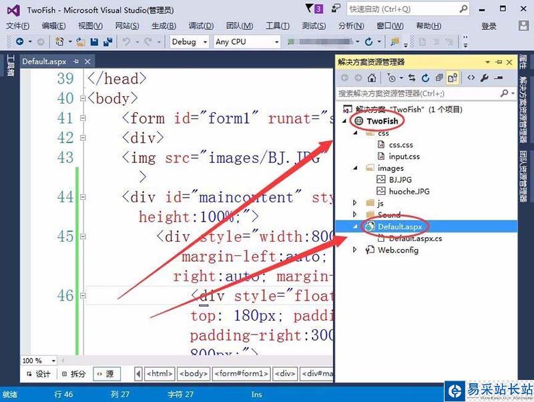Switch to Source view

point(106,374)
